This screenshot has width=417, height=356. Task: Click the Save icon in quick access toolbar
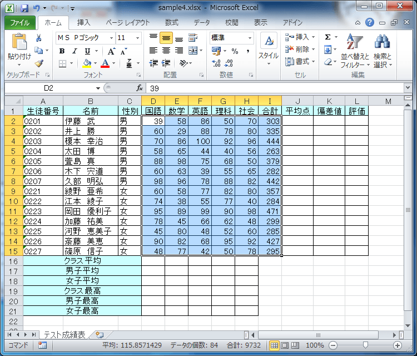(24, 8)
